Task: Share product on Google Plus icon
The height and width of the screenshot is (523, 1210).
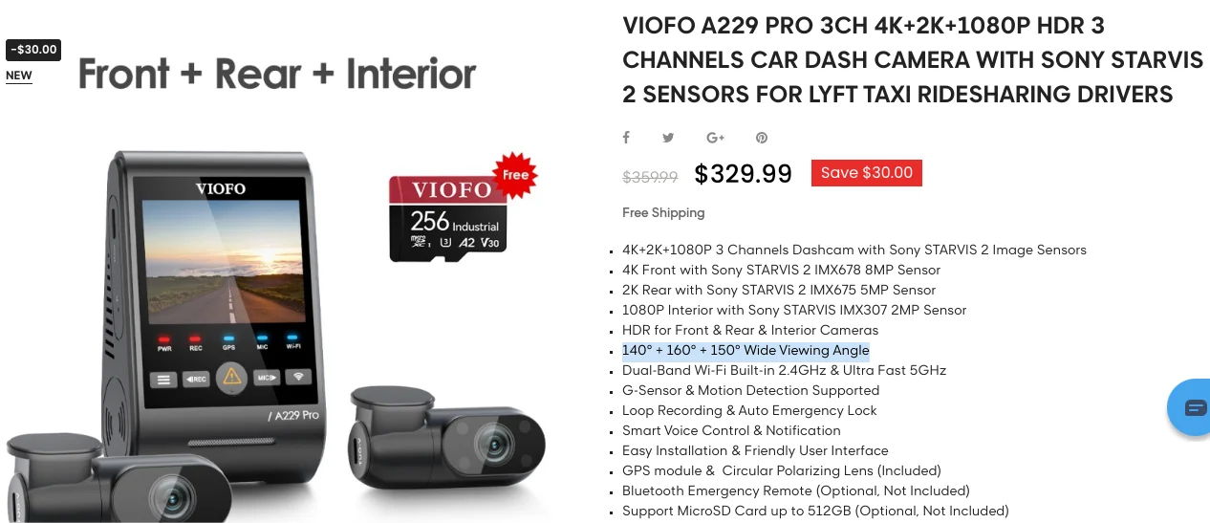Action: coord(715,138)
